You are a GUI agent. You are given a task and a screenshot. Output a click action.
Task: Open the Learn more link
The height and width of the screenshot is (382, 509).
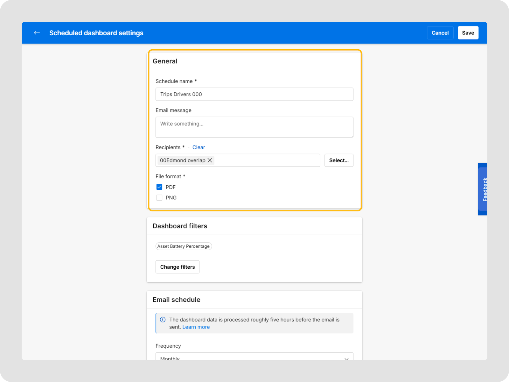(196, 327)
